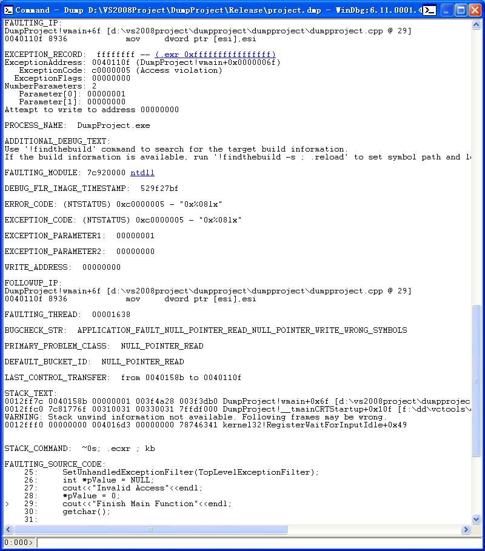This screenshot has width=485, height=551.
Task: Click the horizontal scrollbar thumb
Action: (x=150, y=529)
